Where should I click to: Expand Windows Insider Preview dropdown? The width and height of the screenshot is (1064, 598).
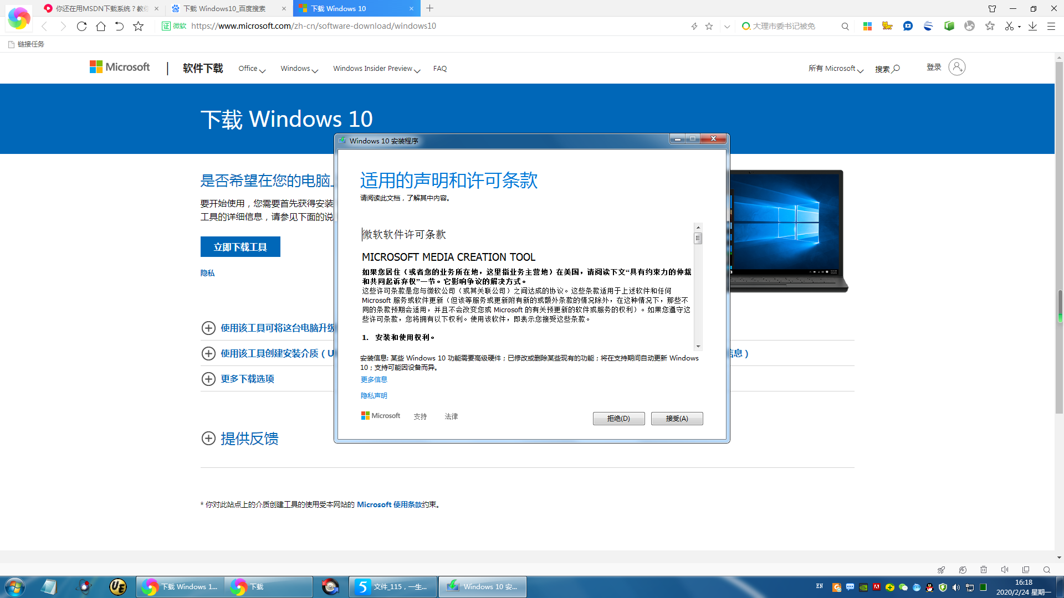click(376, 69)
